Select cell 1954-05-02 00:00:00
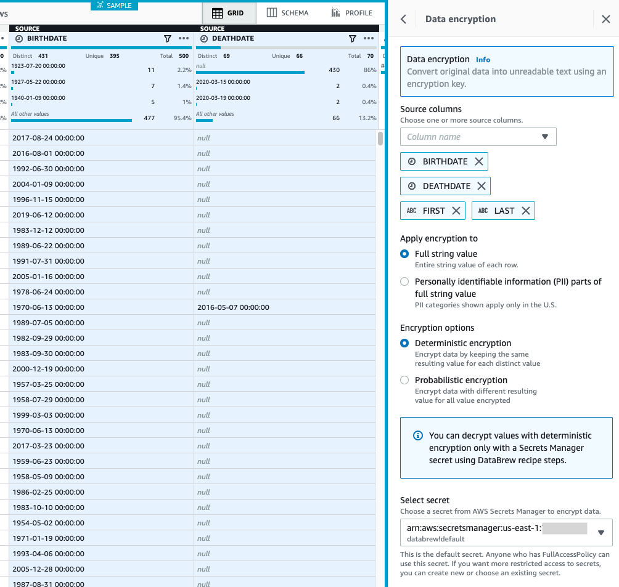This screenshot has width=619, height=587. (101, 523)
